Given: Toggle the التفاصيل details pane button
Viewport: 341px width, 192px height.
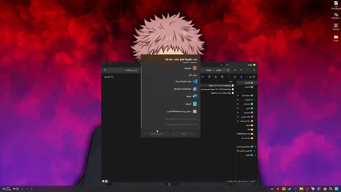Looking at the screenshot, I should [109, 77].
